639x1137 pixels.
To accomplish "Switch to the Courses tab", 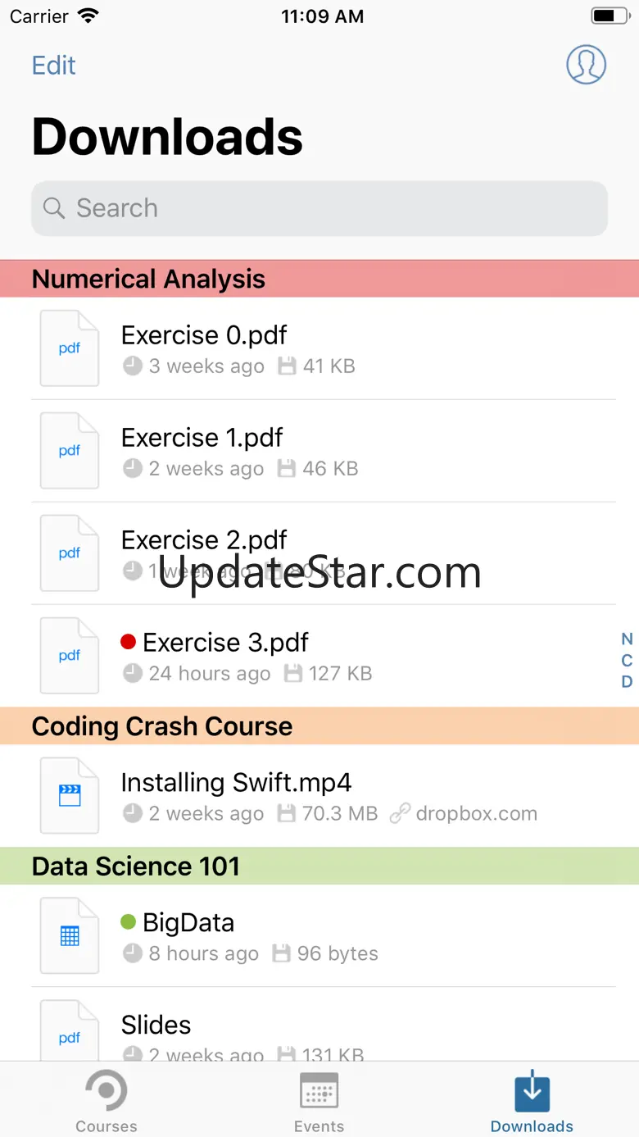I will pyautogui.click(x=106, y=1101).
